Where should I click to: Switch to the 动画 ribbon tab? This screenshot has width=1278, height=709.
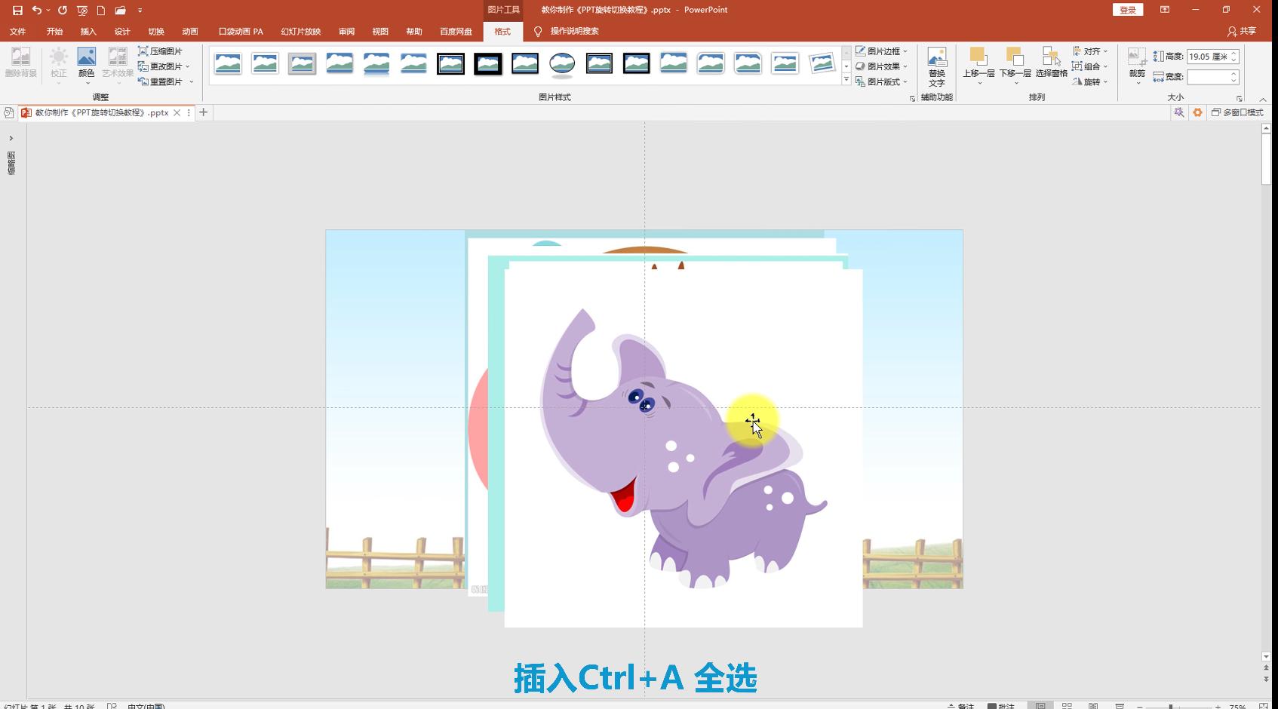tap(189, 31)
